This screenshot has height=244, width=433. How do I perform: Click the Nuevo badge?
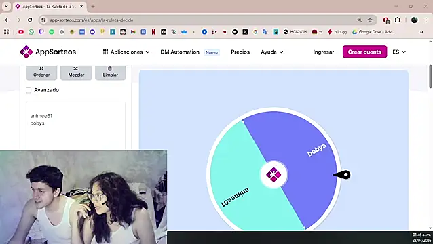pos(212,52)
